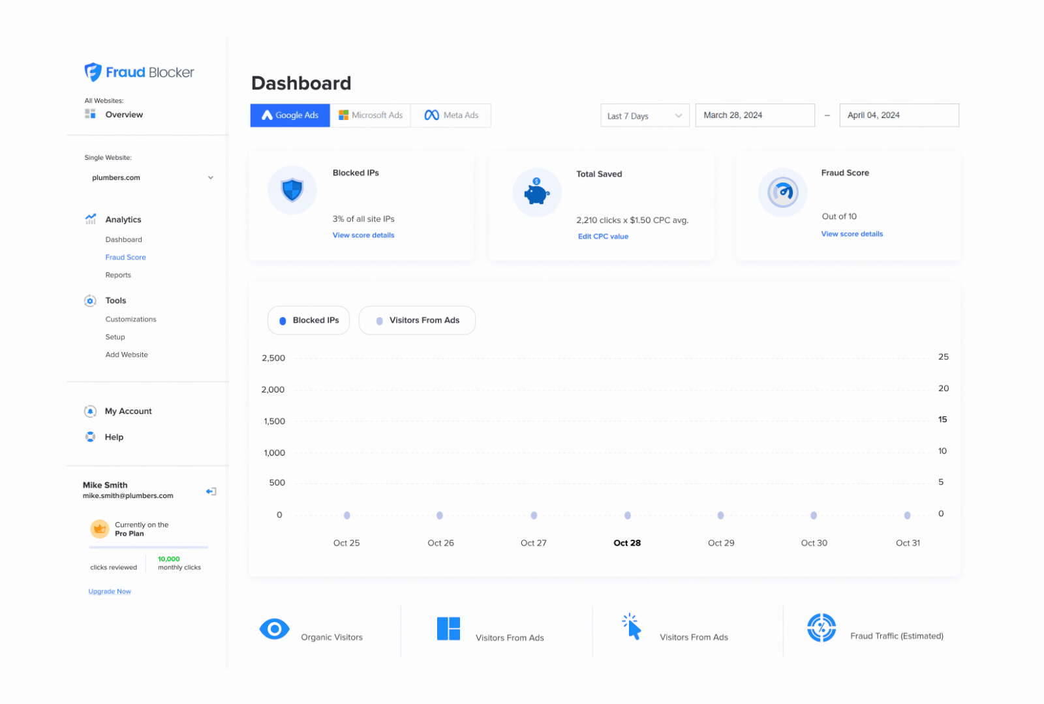The image size is (1044, 704).
Task: Select the Analytics icon in sidebar
Action: [x=91, y=219]
